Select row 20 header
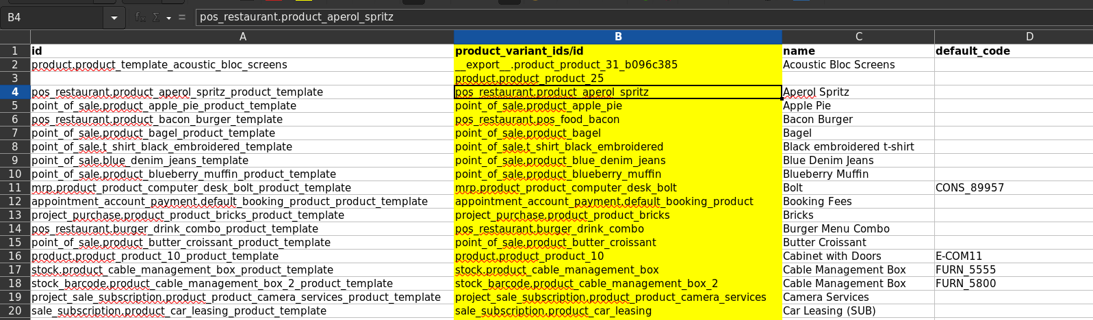 pyautogui.click(x=15, y=310)
